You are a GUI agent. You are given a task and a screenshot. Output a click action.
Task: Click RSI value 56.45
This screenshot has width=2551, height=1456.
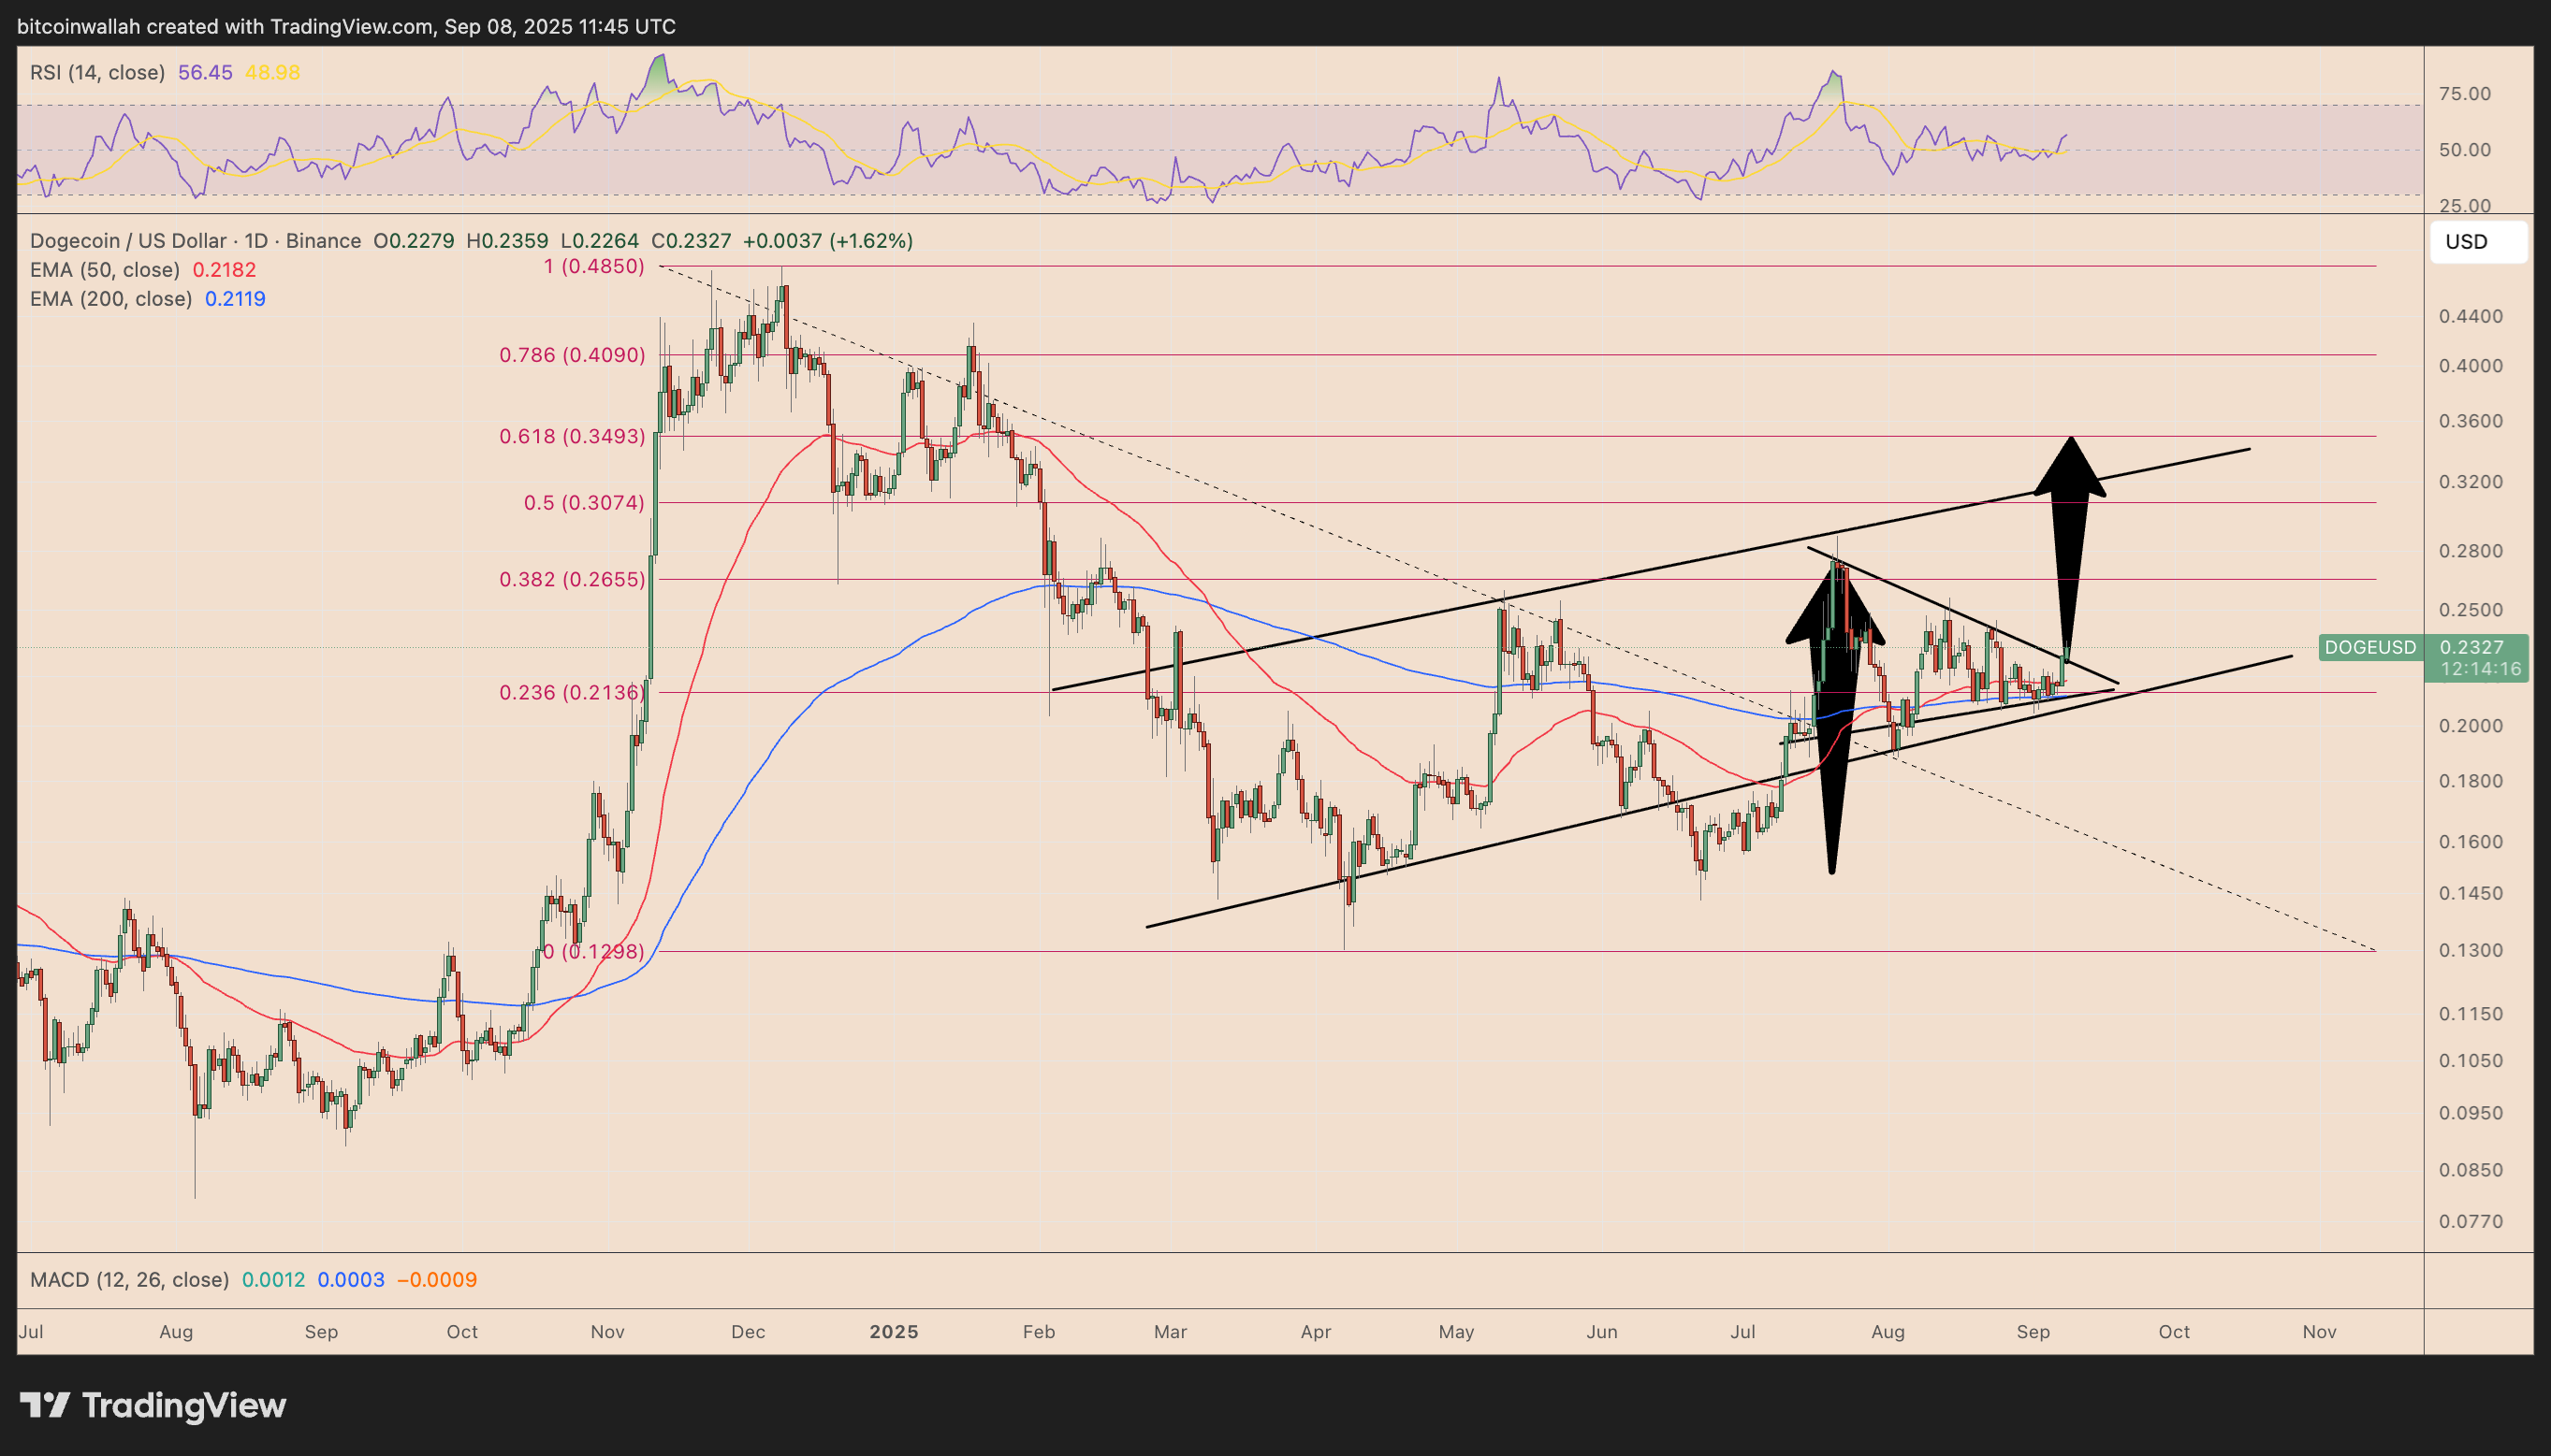tap(205, 72)
